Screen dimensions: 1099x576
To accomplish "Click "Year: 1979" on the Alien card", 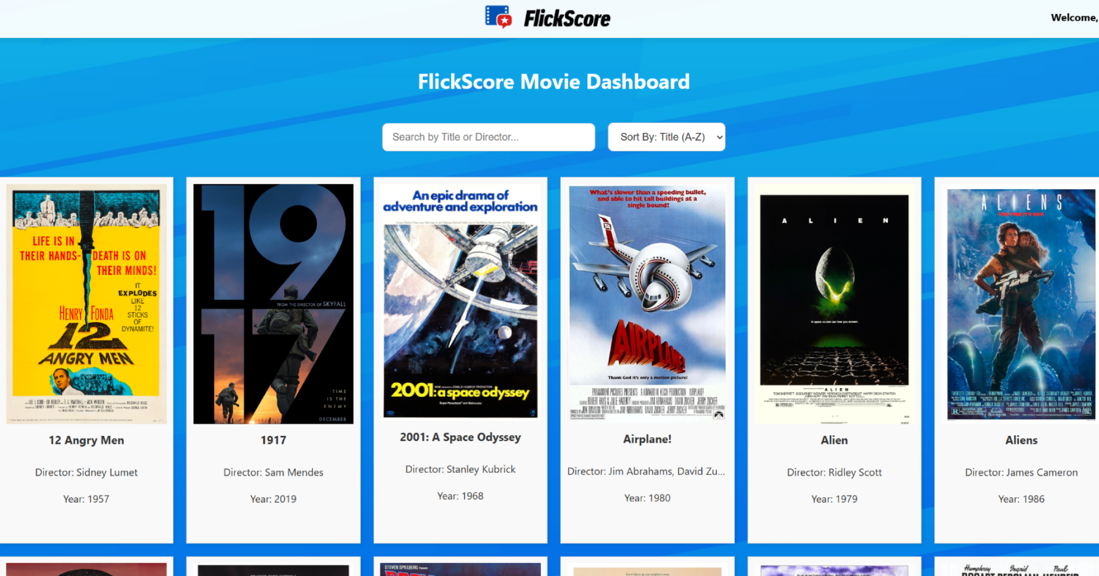I will [x=834, y=499].
